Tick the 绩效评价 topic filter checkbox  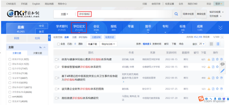[10, 59]
